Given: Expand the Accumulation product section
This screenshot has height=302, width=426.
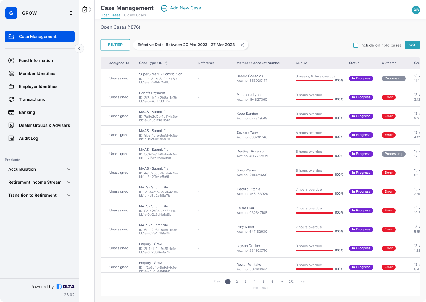Looking at the screenshot, I should 69,169.
